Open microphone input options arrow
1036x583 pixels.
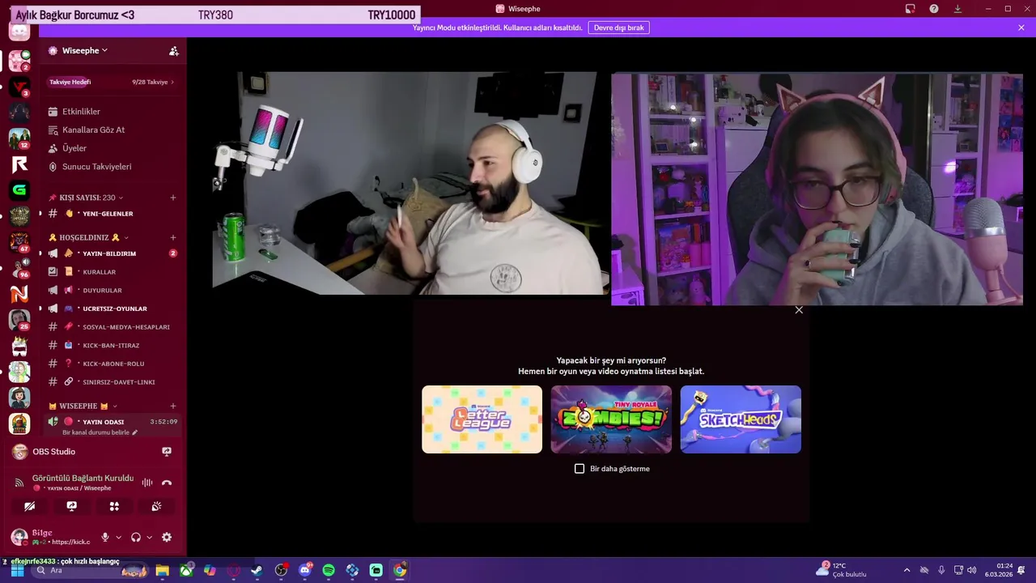click(x=119, y=537)
